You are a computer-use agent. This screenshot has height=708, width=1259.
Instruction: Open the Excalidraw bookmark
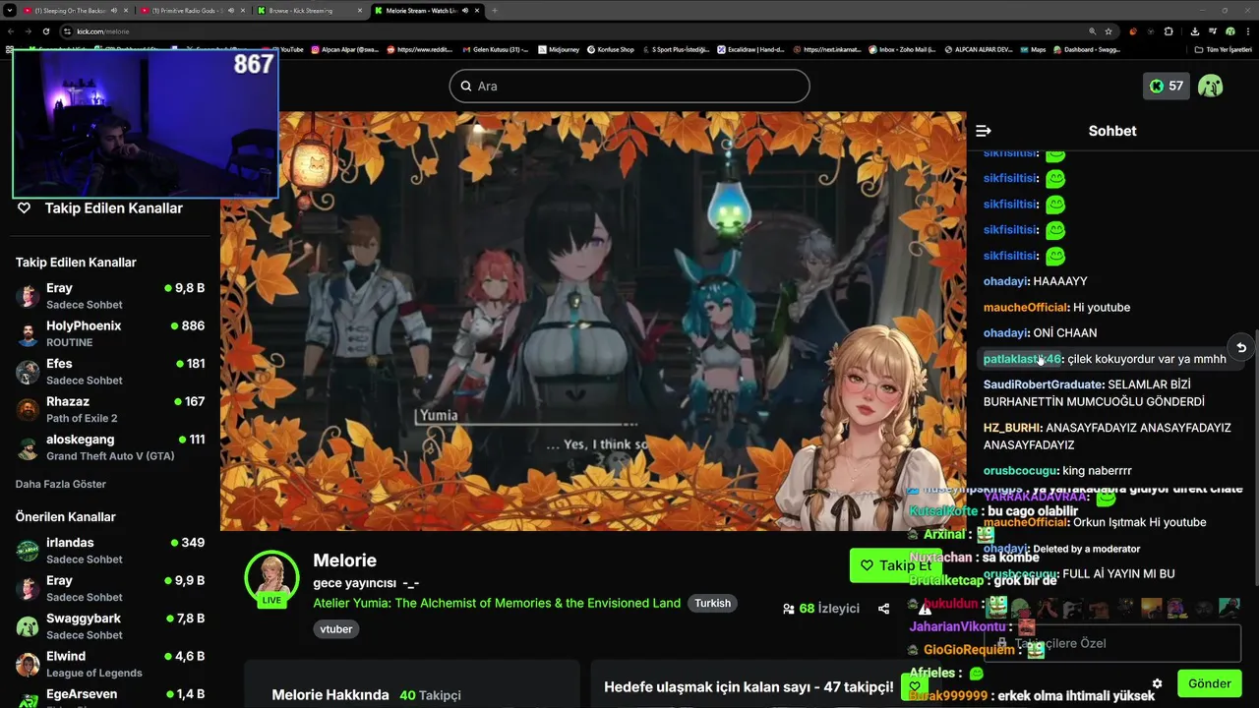coord(749,49)
